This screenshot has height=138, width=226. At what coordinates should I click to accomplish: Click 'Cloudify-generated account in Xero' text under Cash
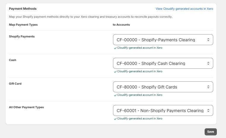[x=140, y=71]
